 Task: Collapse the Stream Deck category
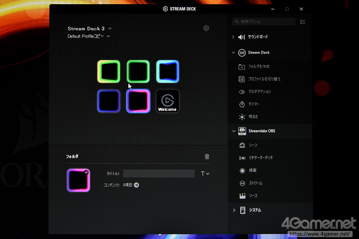tap(233, 52)
